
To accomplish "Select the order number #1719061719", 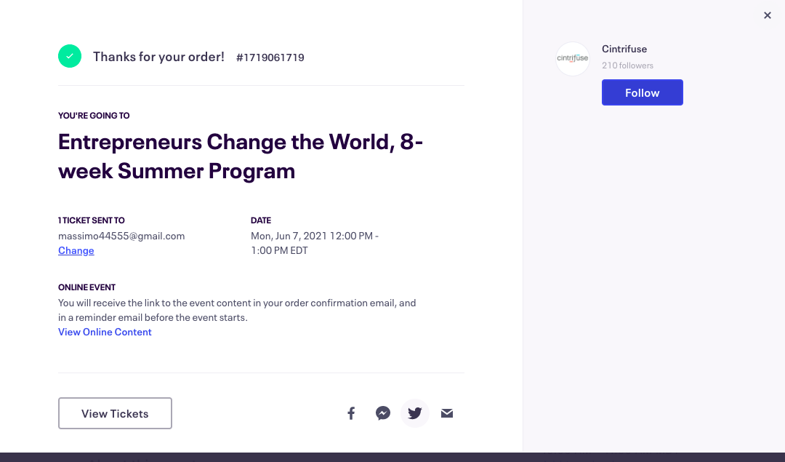I will (x=270, y=57).
